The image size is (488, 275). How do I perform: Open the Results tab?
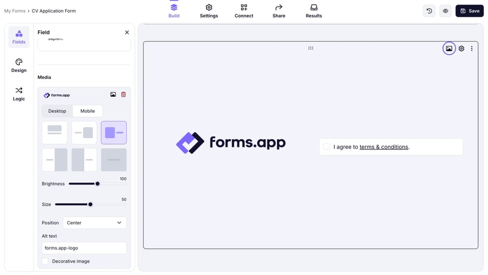pyautogui.click(x=314, y=11)
